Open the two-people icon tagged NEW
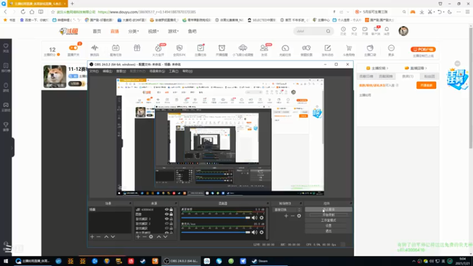The image size is (473, 266). [x=264, y=48]
